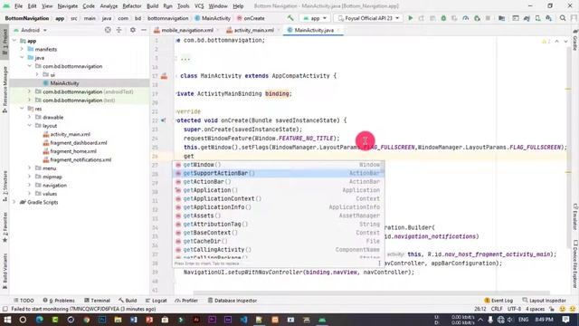Open the AVD Manager device icon

click(538, 18)
